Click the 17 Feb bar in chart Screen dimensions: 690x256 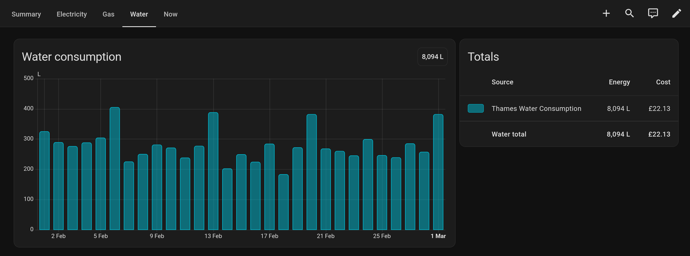pyautogui.click(x=270, y=187)
